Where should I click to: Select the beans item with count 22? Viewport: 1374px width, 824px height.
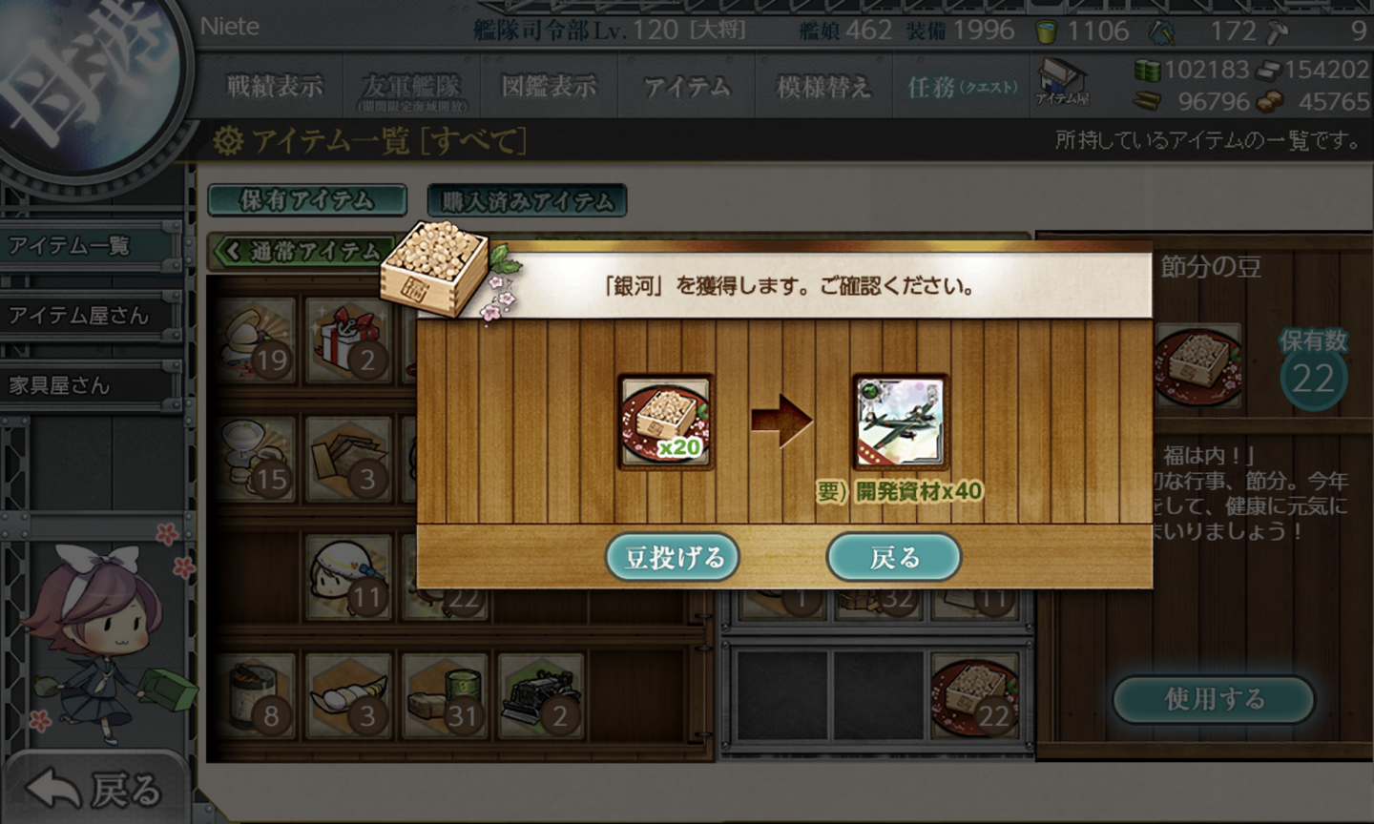[975, 695]
